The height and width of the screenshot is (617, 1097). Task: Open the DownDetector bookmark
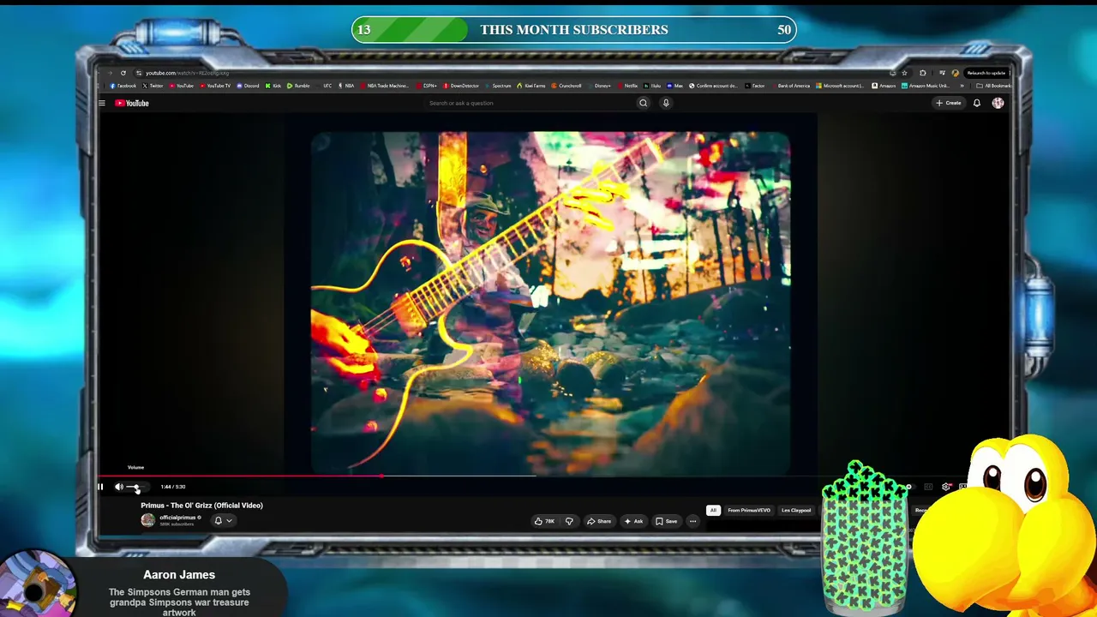pos(462,86)
